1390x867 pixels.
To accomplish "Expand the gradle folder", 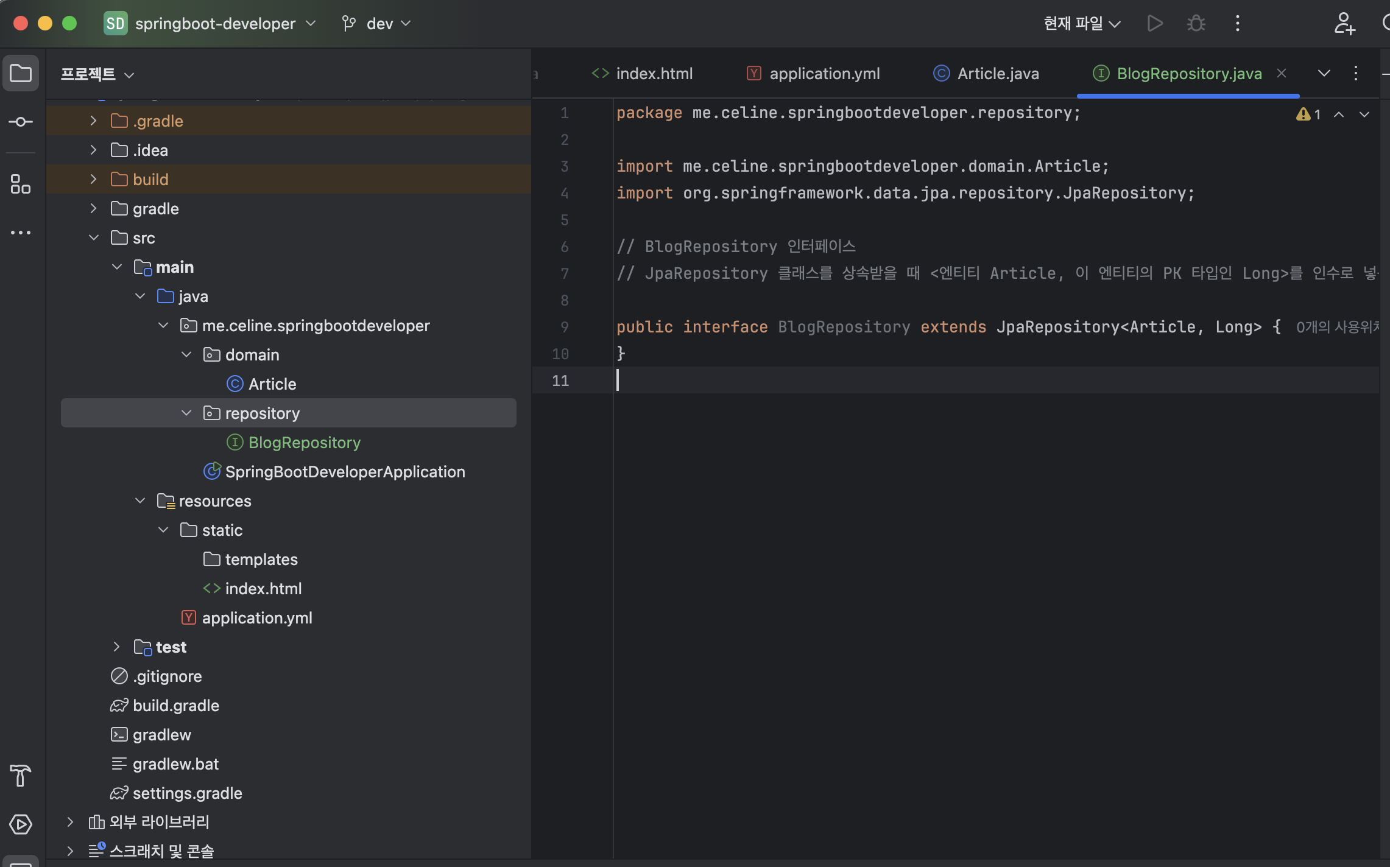I will coord(93,208).
